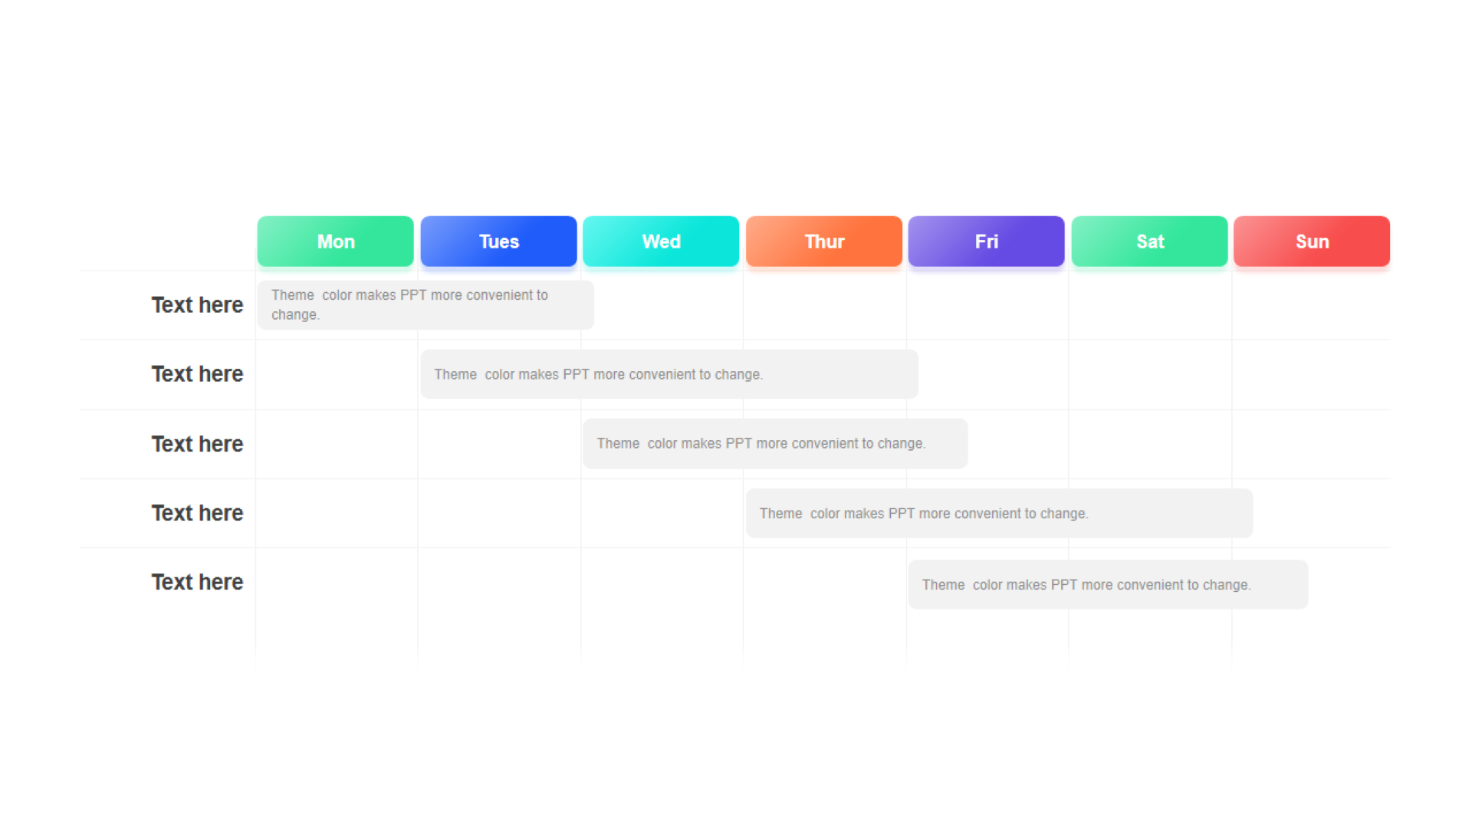Click the gray task bar starting Monday

point(426,305)
